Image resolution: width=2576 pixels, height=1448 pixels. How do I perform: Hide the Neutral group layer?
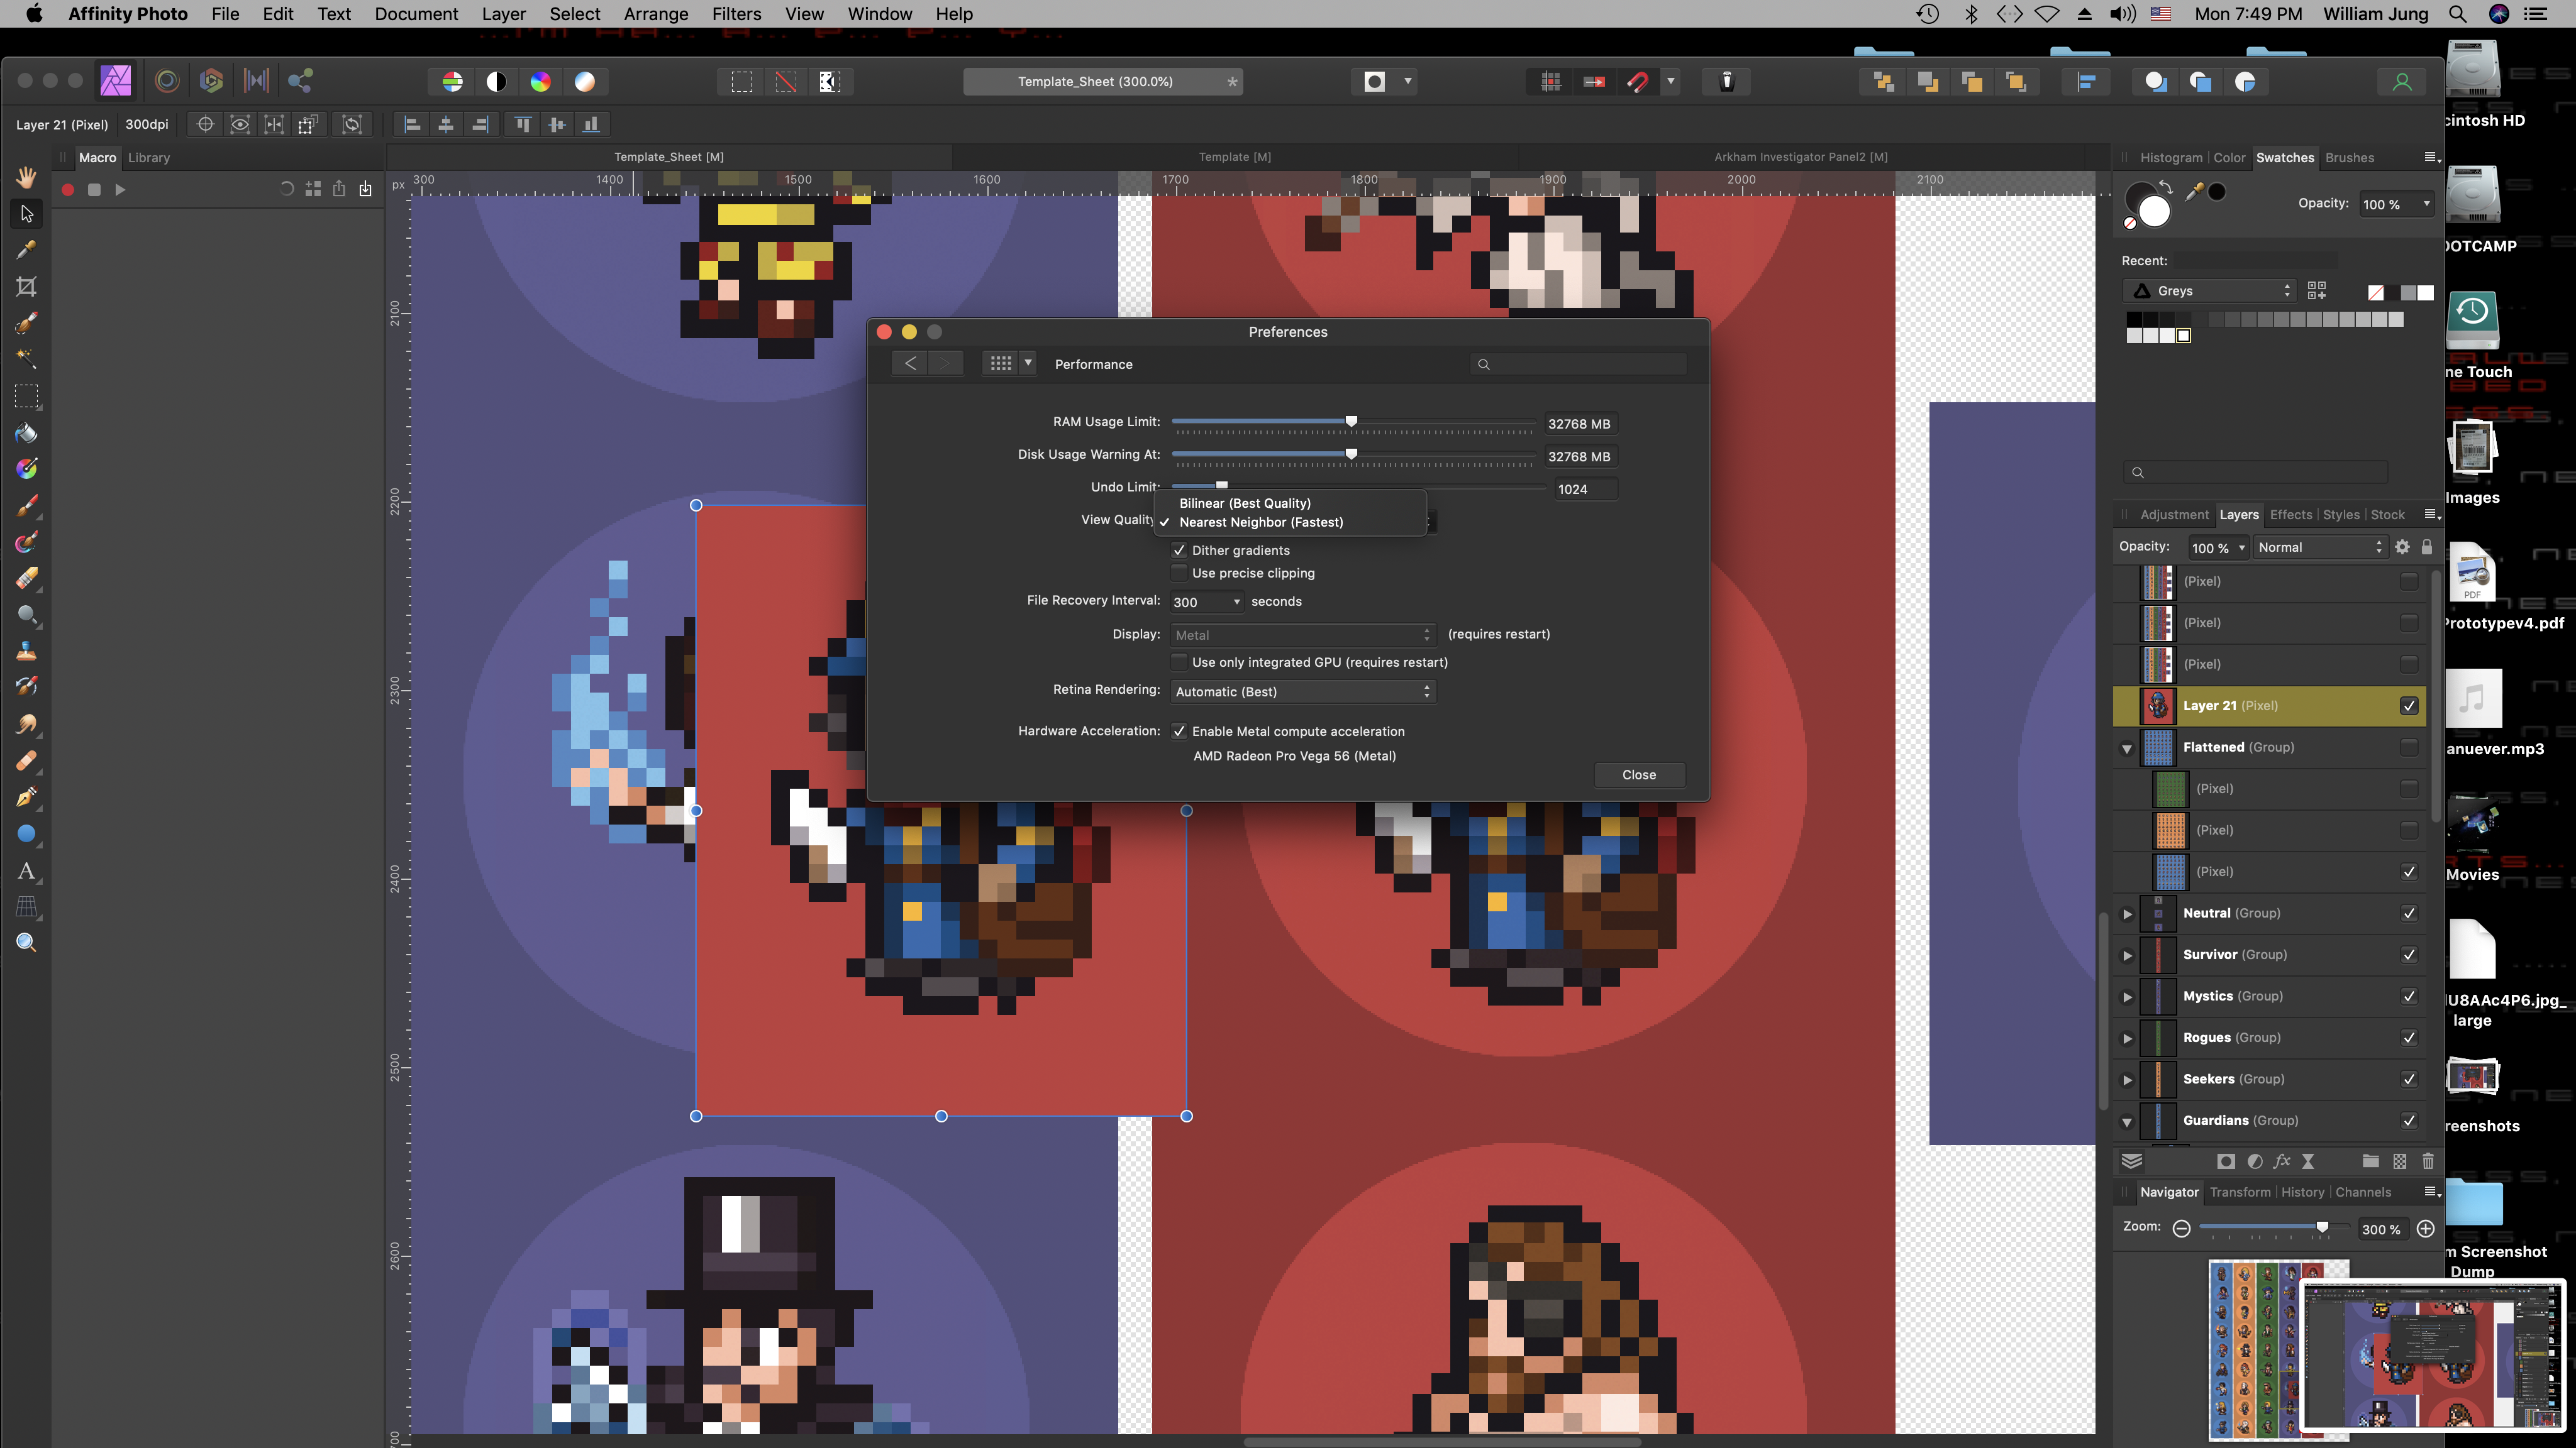tap(2409, 913)
